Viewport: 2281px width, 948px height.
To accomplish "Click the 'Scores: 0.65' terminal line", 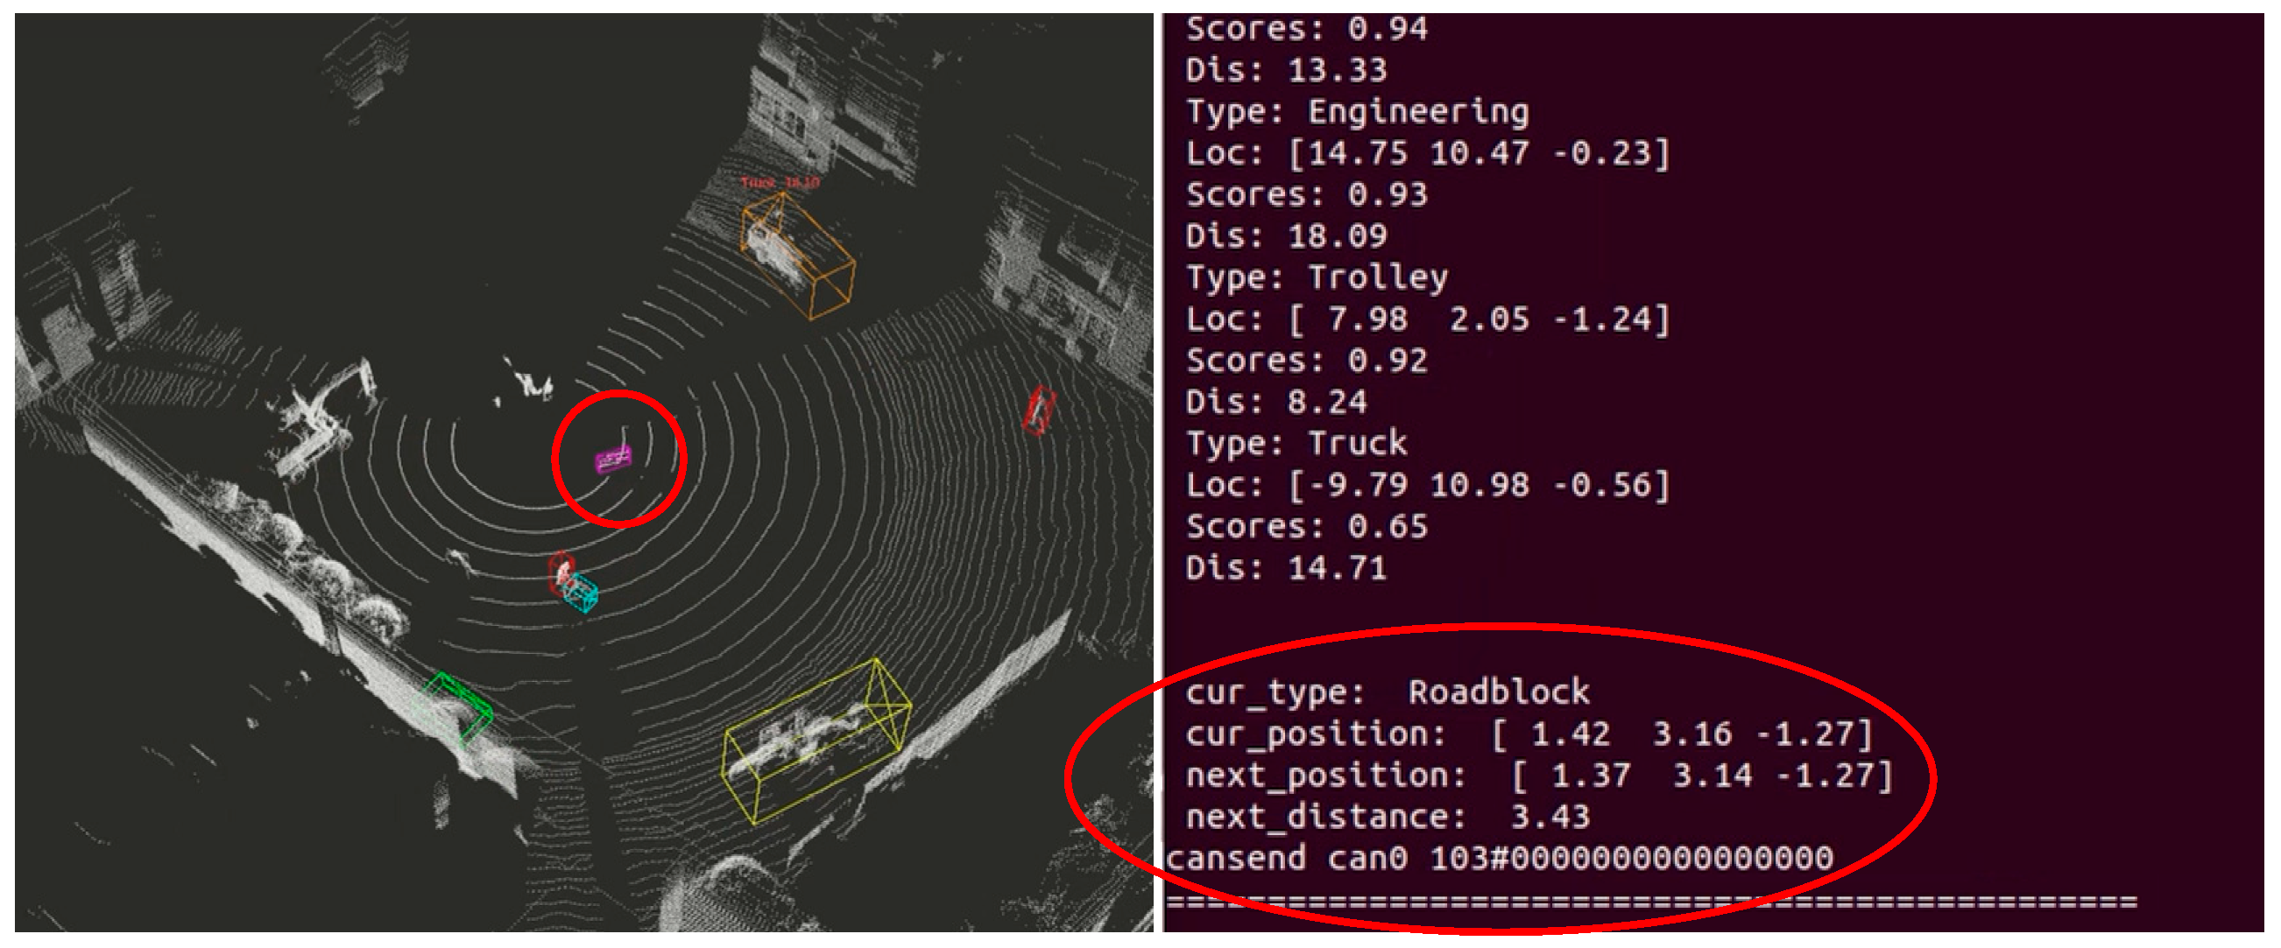I will pyautogui.click(x=1306, y=527).
